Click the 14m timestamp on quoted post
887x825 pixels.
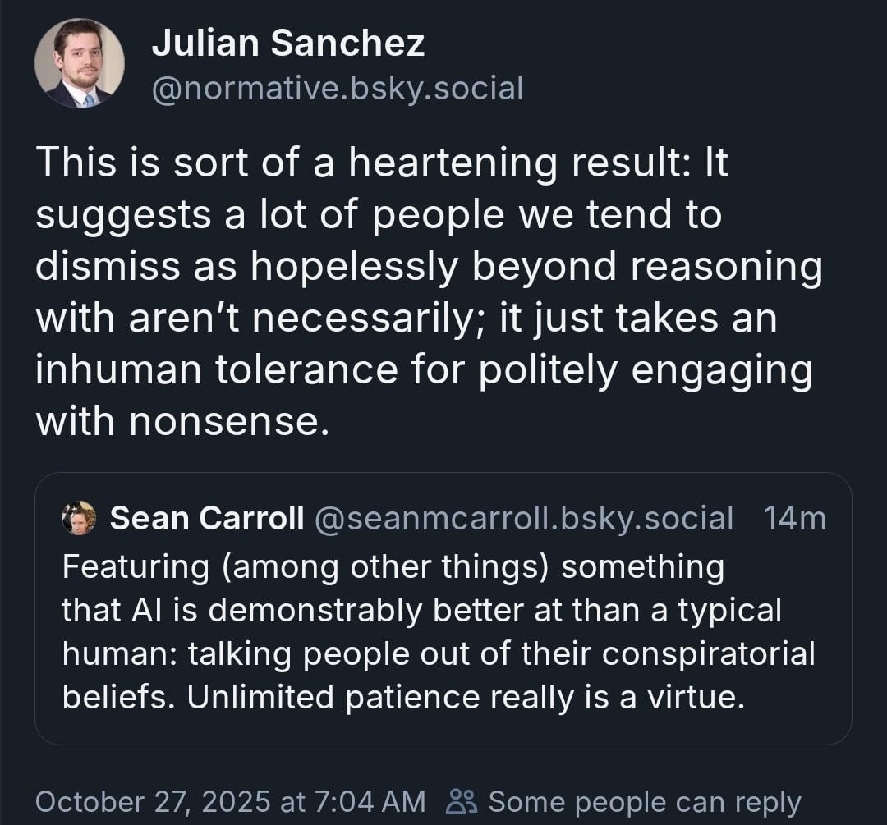pos(794,518)
